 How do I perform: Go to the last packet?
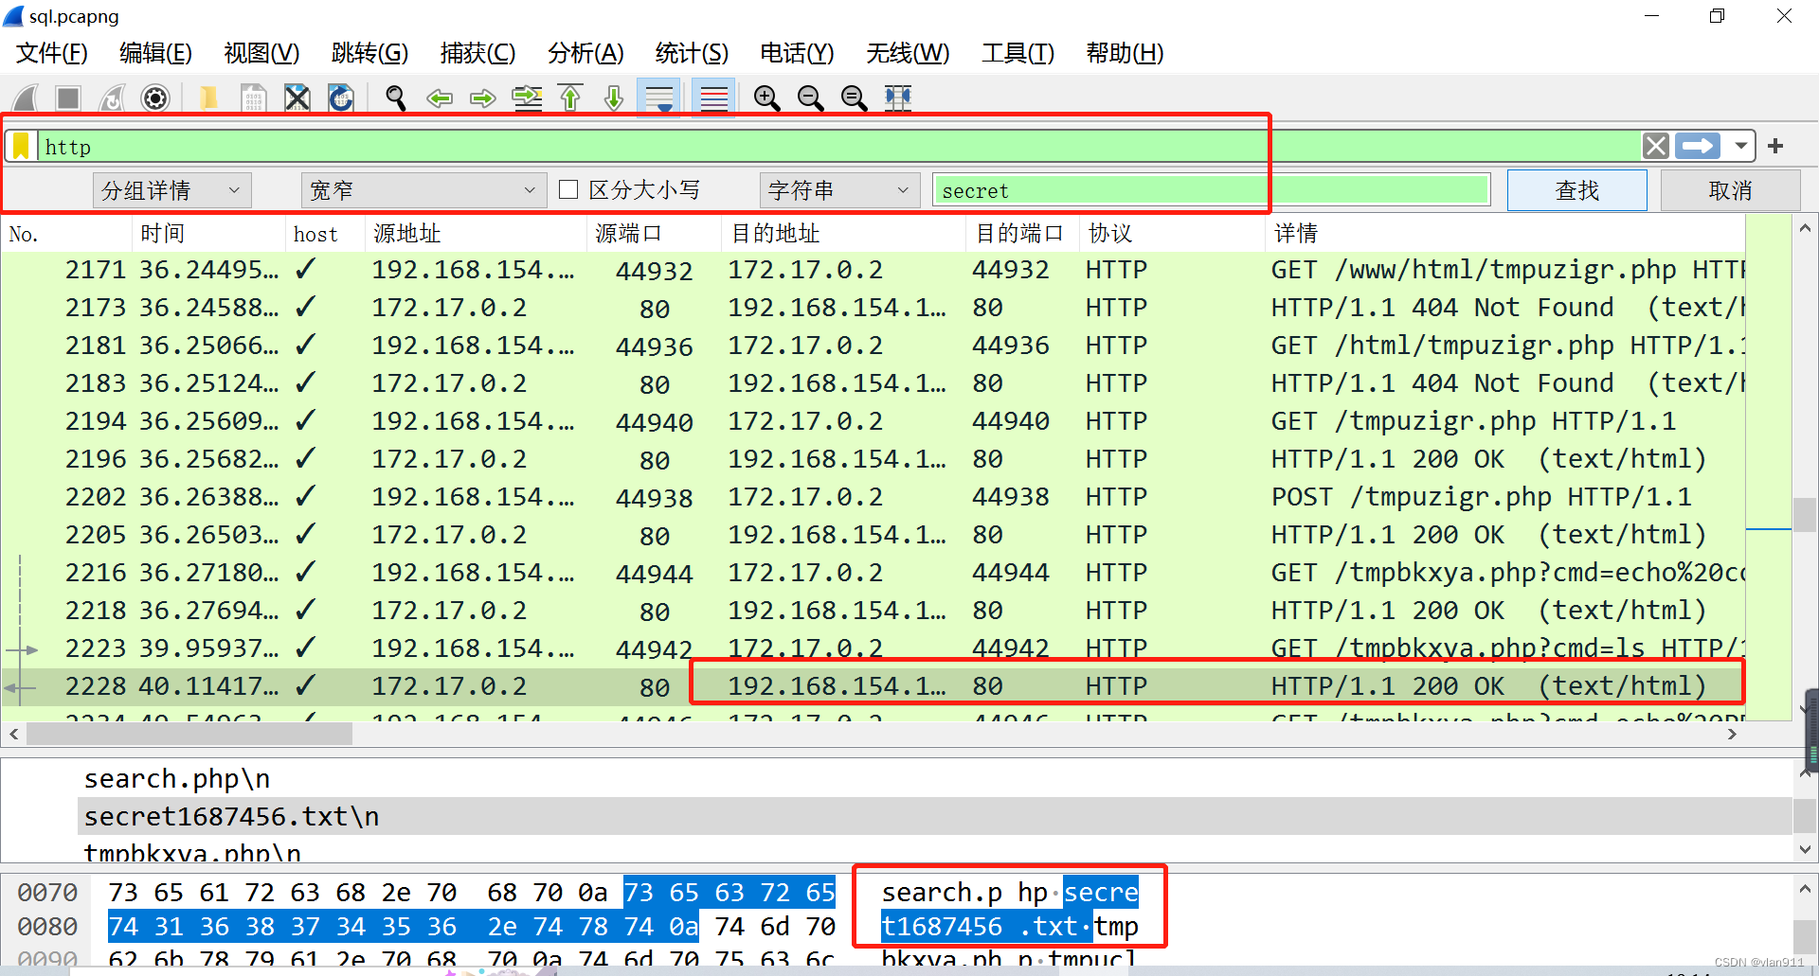coord(614,98)
